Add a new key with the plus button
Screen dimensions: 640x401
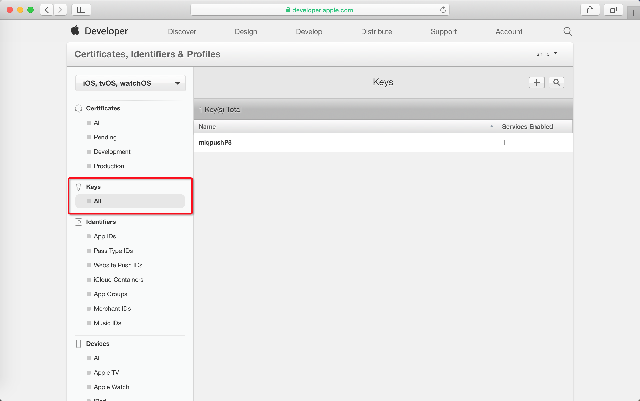(537, 83)
